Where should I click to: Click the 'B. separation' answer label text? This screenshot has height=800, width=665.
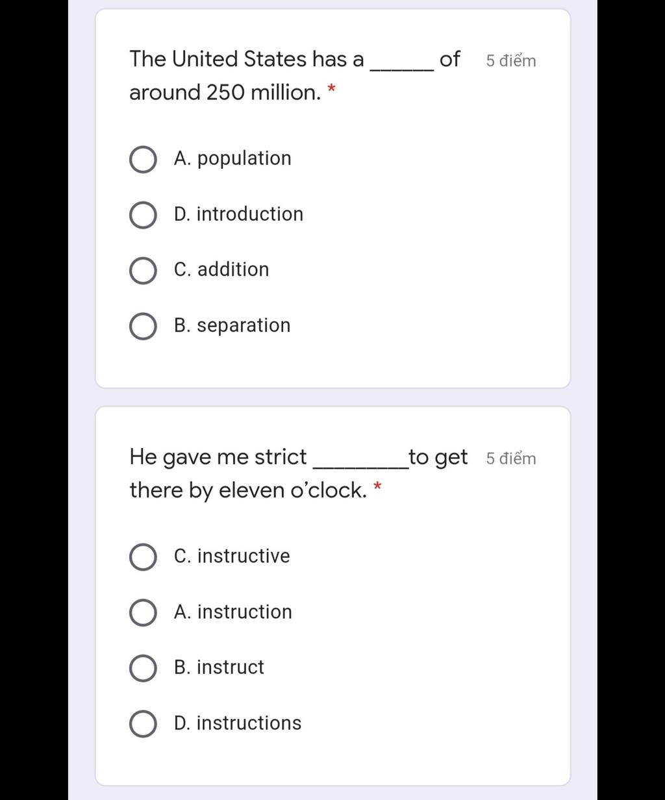coord(232,325)
